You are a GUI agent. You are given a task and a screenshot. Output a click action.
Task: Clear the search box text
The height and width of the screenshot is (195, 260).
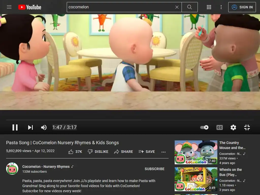click(x=177, y=7)
